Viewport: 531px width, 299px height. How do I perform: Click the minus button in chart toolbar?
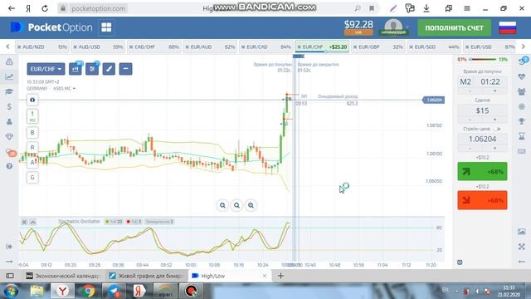125,69
